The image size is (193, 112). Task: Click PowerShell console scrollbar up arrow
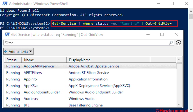pyautogui.click(x=191, y=11)
